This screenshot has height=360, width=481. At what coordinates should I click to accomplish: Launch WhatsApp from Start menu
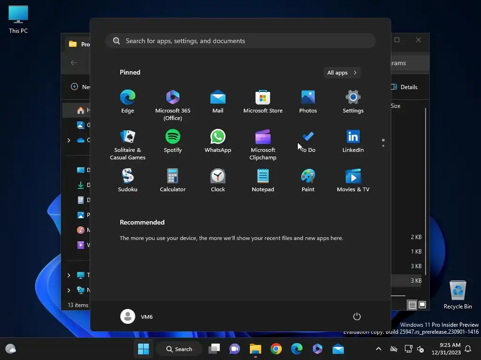[218, 141]
